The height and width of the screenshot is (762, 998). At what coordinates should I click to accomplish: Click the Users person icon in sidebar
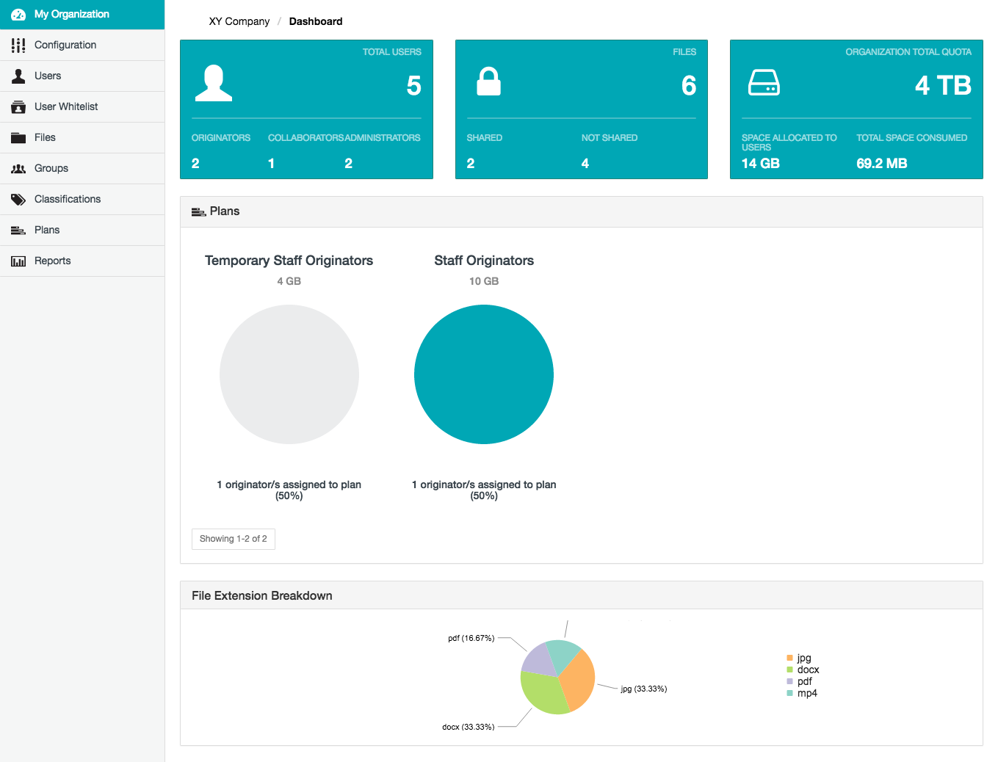(x=18, y=76)
